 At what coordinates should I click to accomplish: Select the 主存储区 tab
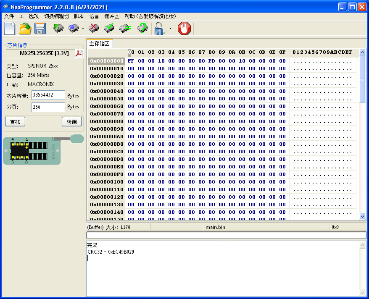pos(100,44)
